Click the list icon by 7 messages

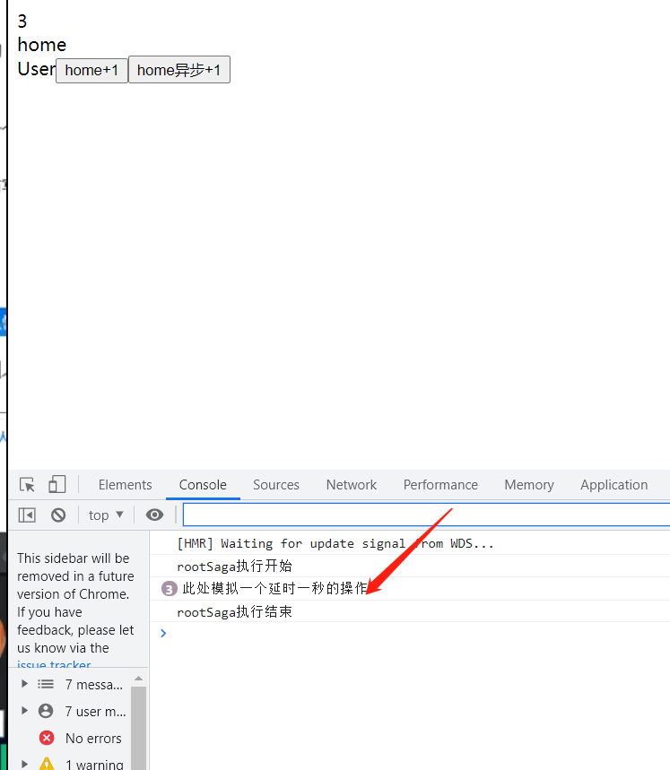tap(46, 684)
